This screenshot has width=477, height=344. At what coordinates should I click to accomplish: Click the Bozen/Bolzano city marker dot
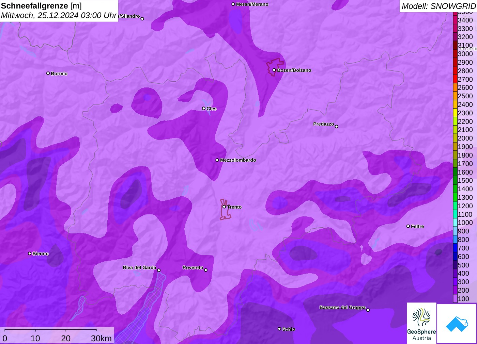(274, 70)
